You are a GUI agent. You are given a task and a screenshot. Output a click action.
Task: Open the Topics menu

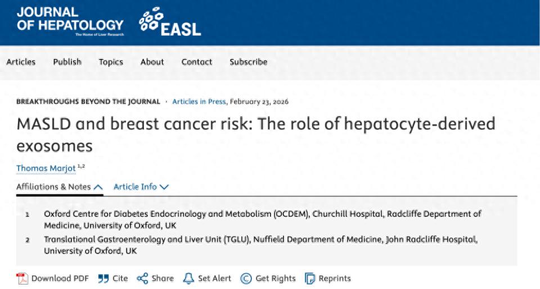tap(111, 62)
